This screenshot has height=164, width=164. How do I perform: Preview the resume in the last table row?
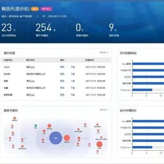click(x=62, y=95)
